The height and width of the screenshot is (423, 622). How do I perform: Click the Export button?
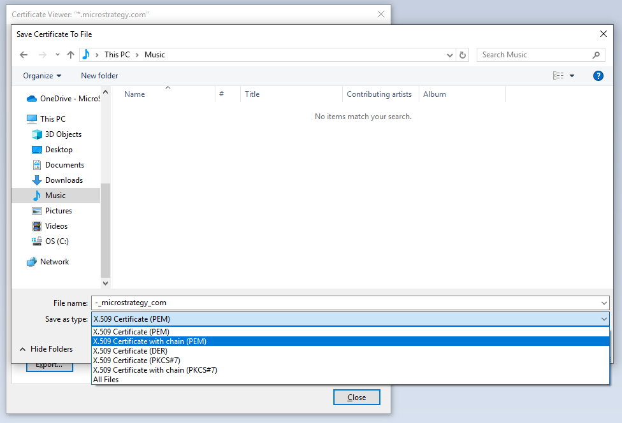click(x=49, y=364)
